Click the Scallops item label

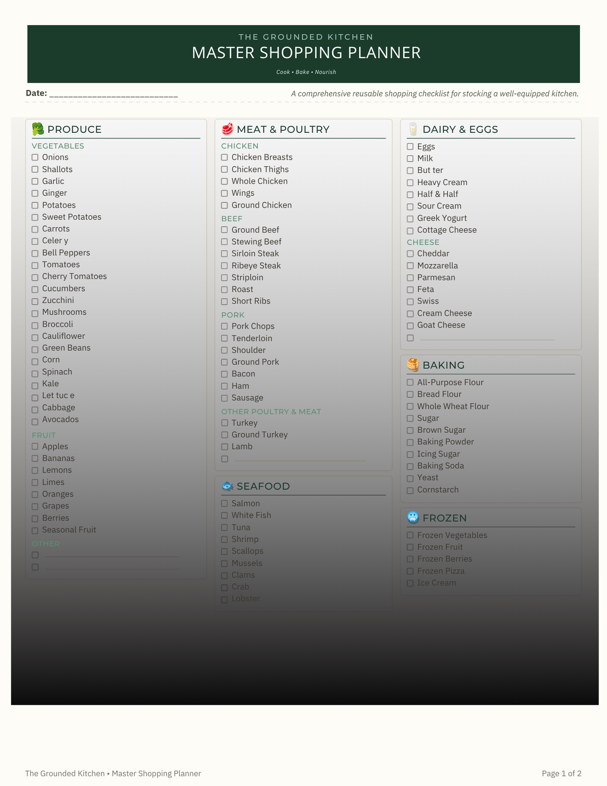pos(247,551)
